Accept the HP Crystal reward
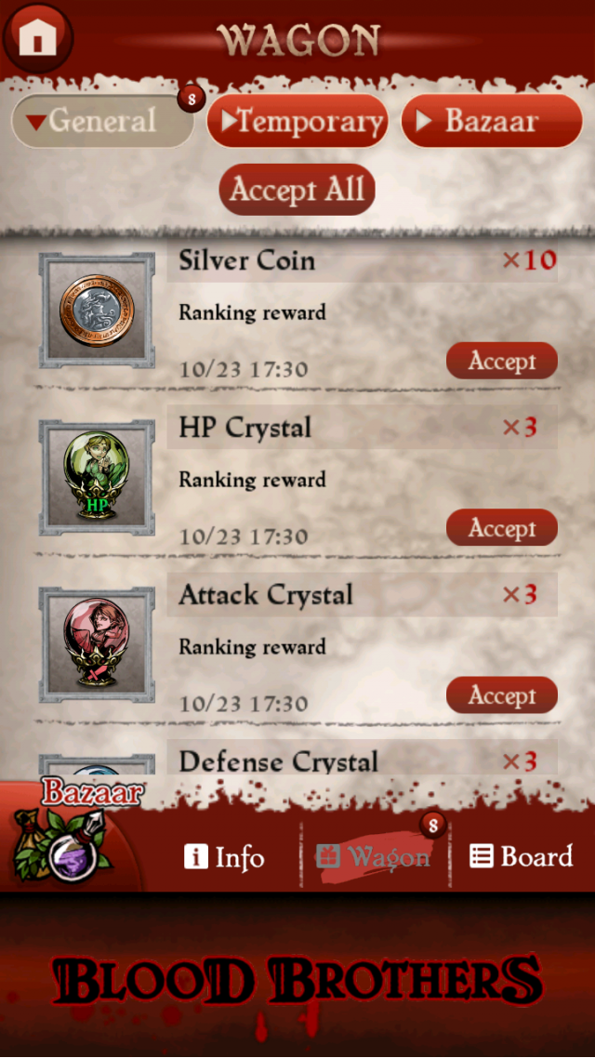The image size is (595, 1058). click(502, 528)
